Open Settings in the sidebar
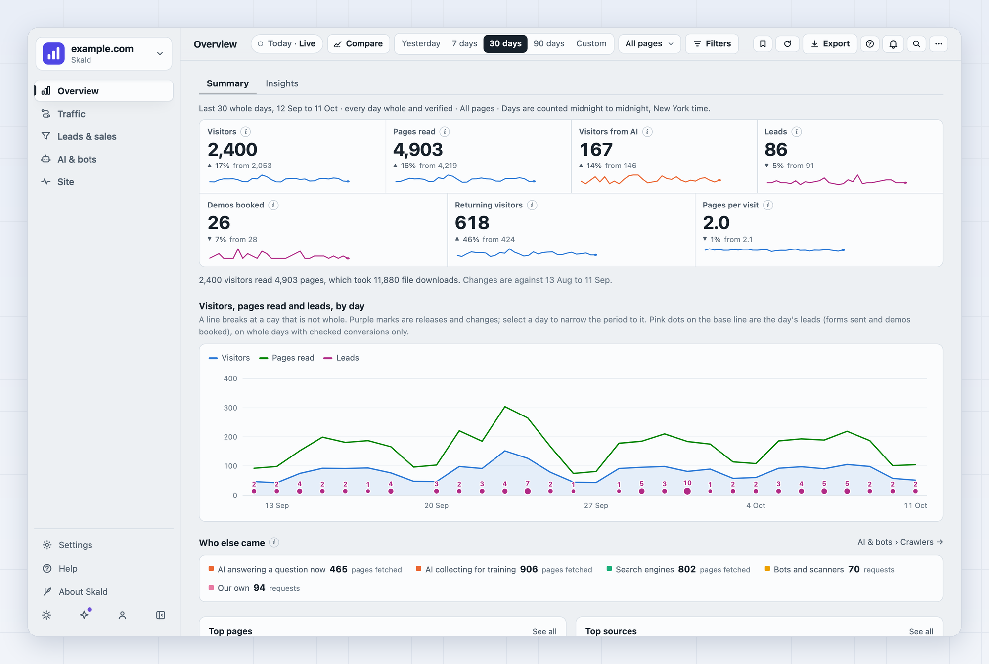The width and height of the screenshot is (989, 664). (104, 545)
